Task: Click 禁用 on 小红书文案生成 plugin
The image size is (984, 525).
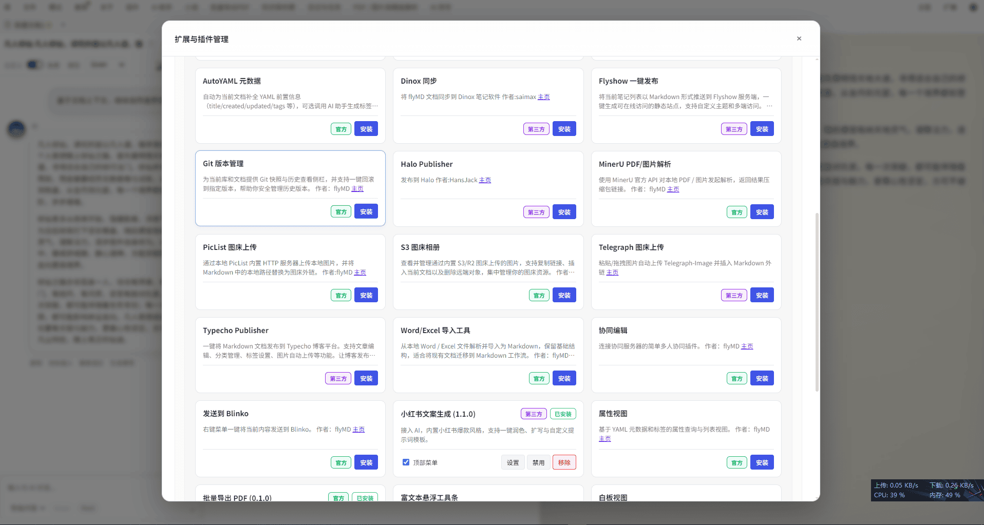Action: pos(538,462)
